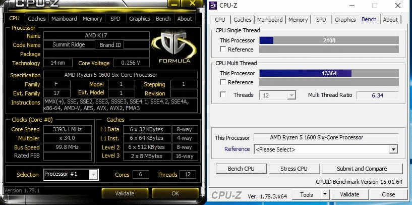Screen dimensions: 412x205
Task: Maximize the right CPU-Z window
Action: (x=375, y=6)
